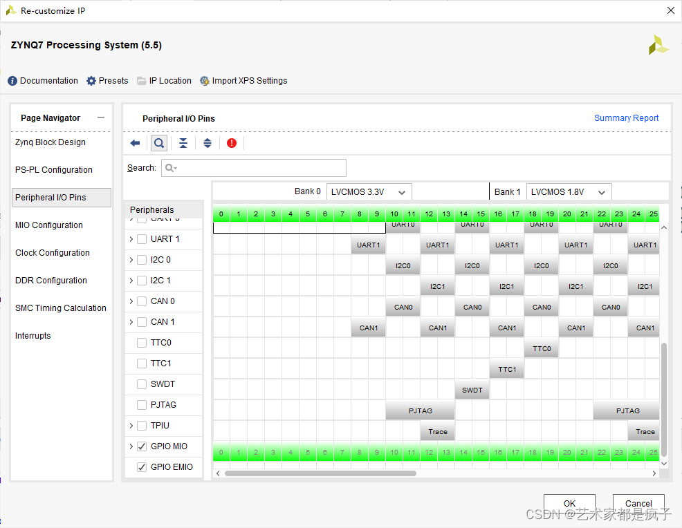
Task: Click the Search input field
Action: click(254, 168)
